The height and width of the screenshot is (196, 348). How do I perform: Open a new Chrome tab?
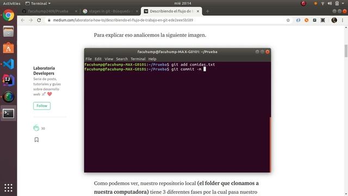pos(208,11)
